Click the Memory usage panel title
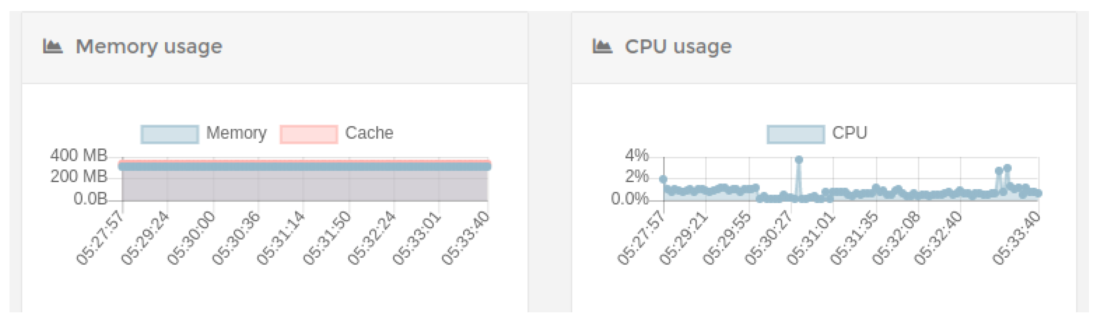This screenshot has height=324, width=1100. point(148,47)
